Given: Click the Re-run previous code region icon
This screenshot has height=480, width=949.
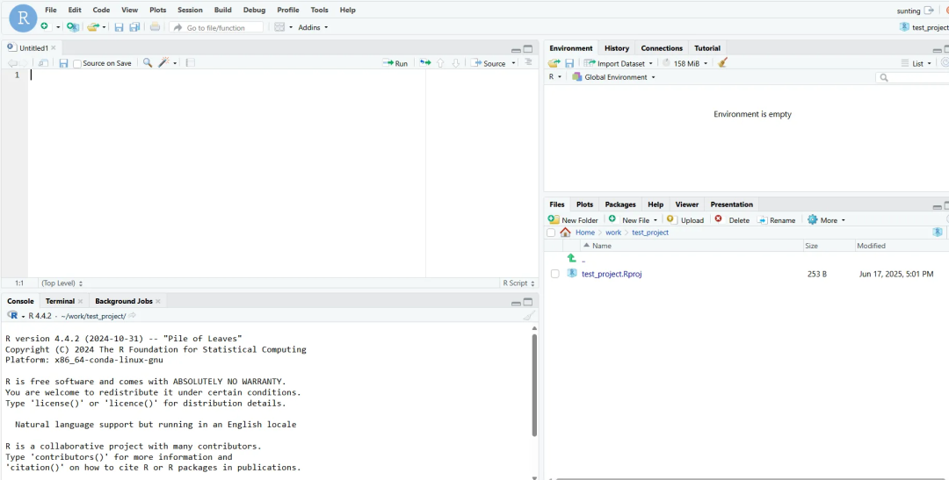Looking at the screenshot, I should [x=425, y=63].
